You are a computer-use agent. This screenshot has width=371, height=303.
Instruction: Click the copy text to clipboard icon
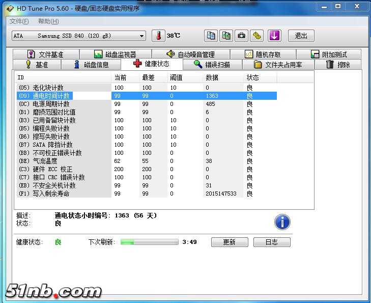point(211,36)
